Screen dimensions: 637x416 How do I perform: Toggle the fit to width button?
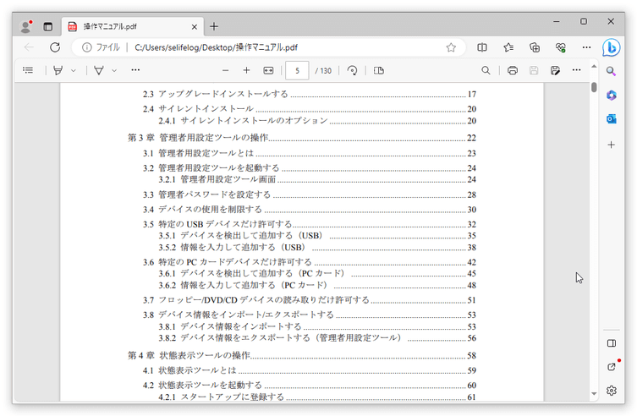tap(269, 70)
